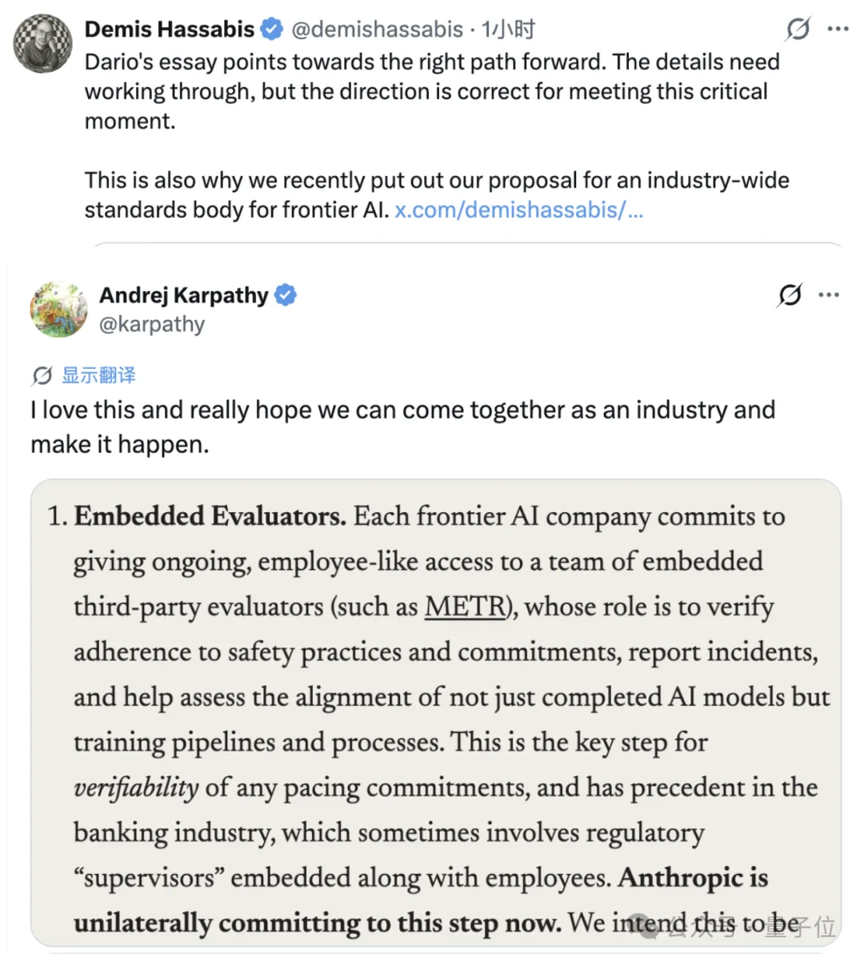The width and height of the screenshot is (864, 962).
Task: Open the @demishassabis handle
Action: tap(377, 30)
